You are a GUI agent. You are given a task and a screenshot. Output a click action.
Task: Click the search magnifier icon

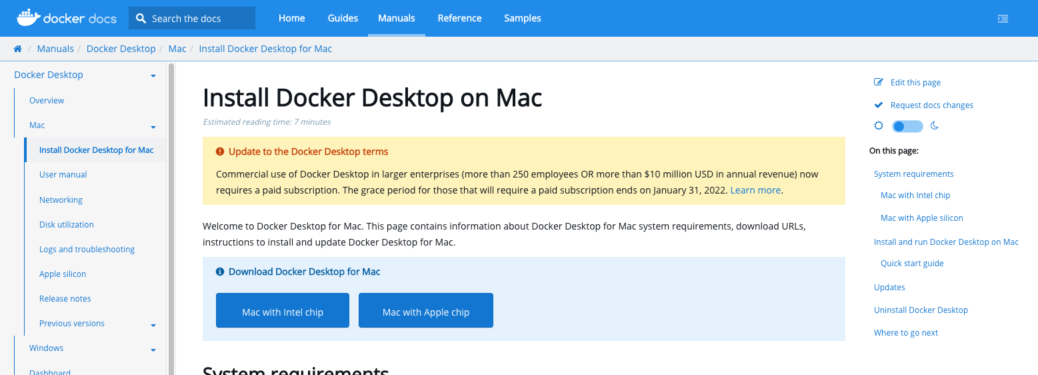tap(141, 19)
